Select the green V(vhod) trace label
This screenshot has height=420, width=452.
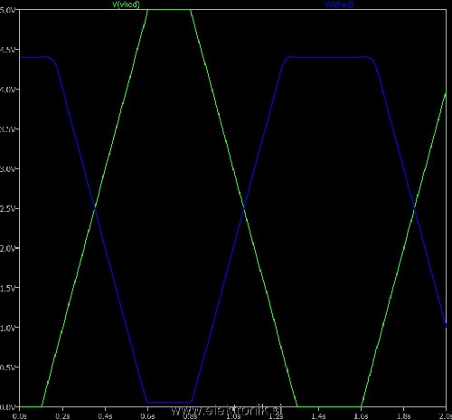(x=127, y=5)
